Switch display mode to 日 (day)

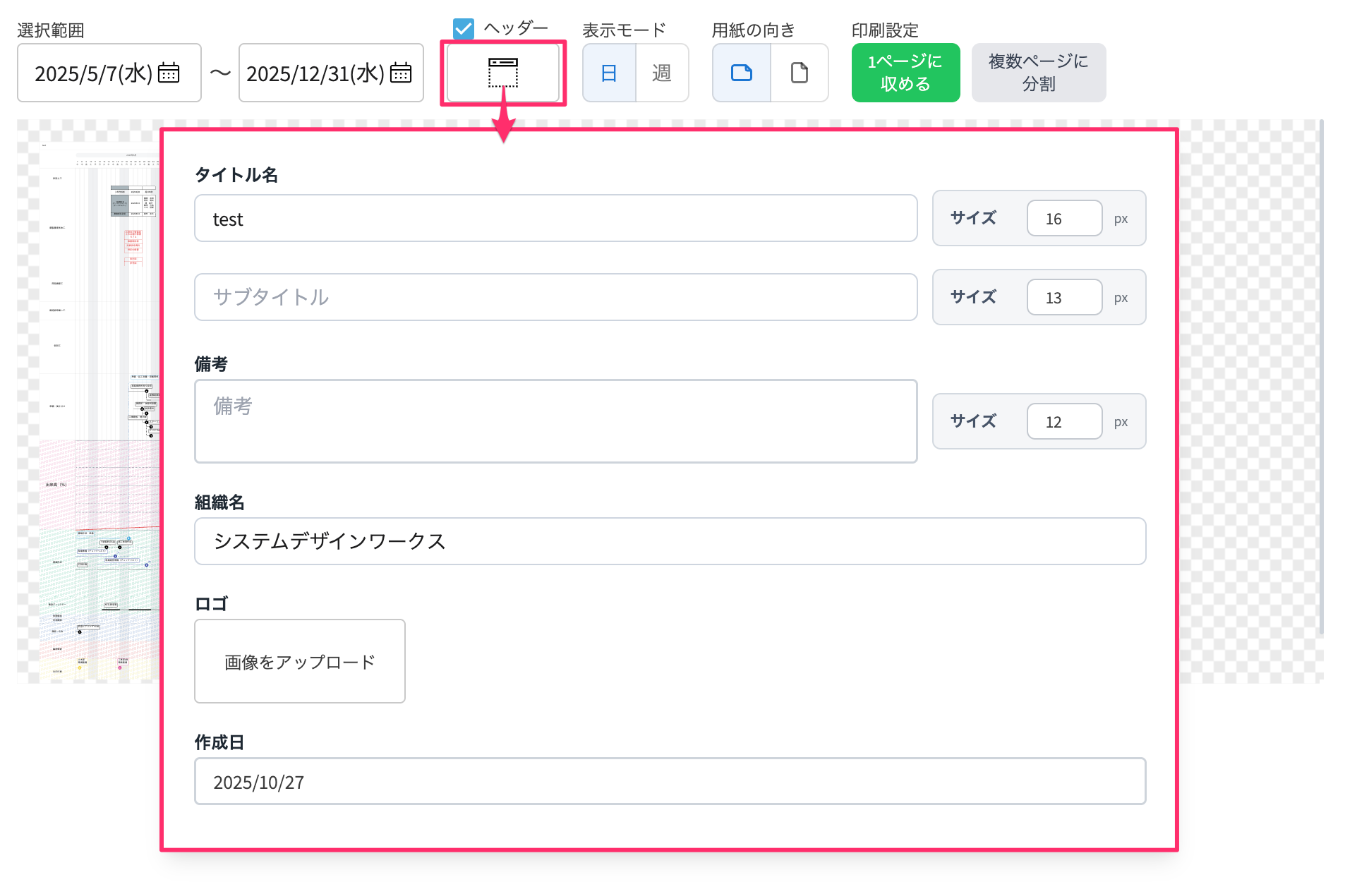[x=609, y=73]
